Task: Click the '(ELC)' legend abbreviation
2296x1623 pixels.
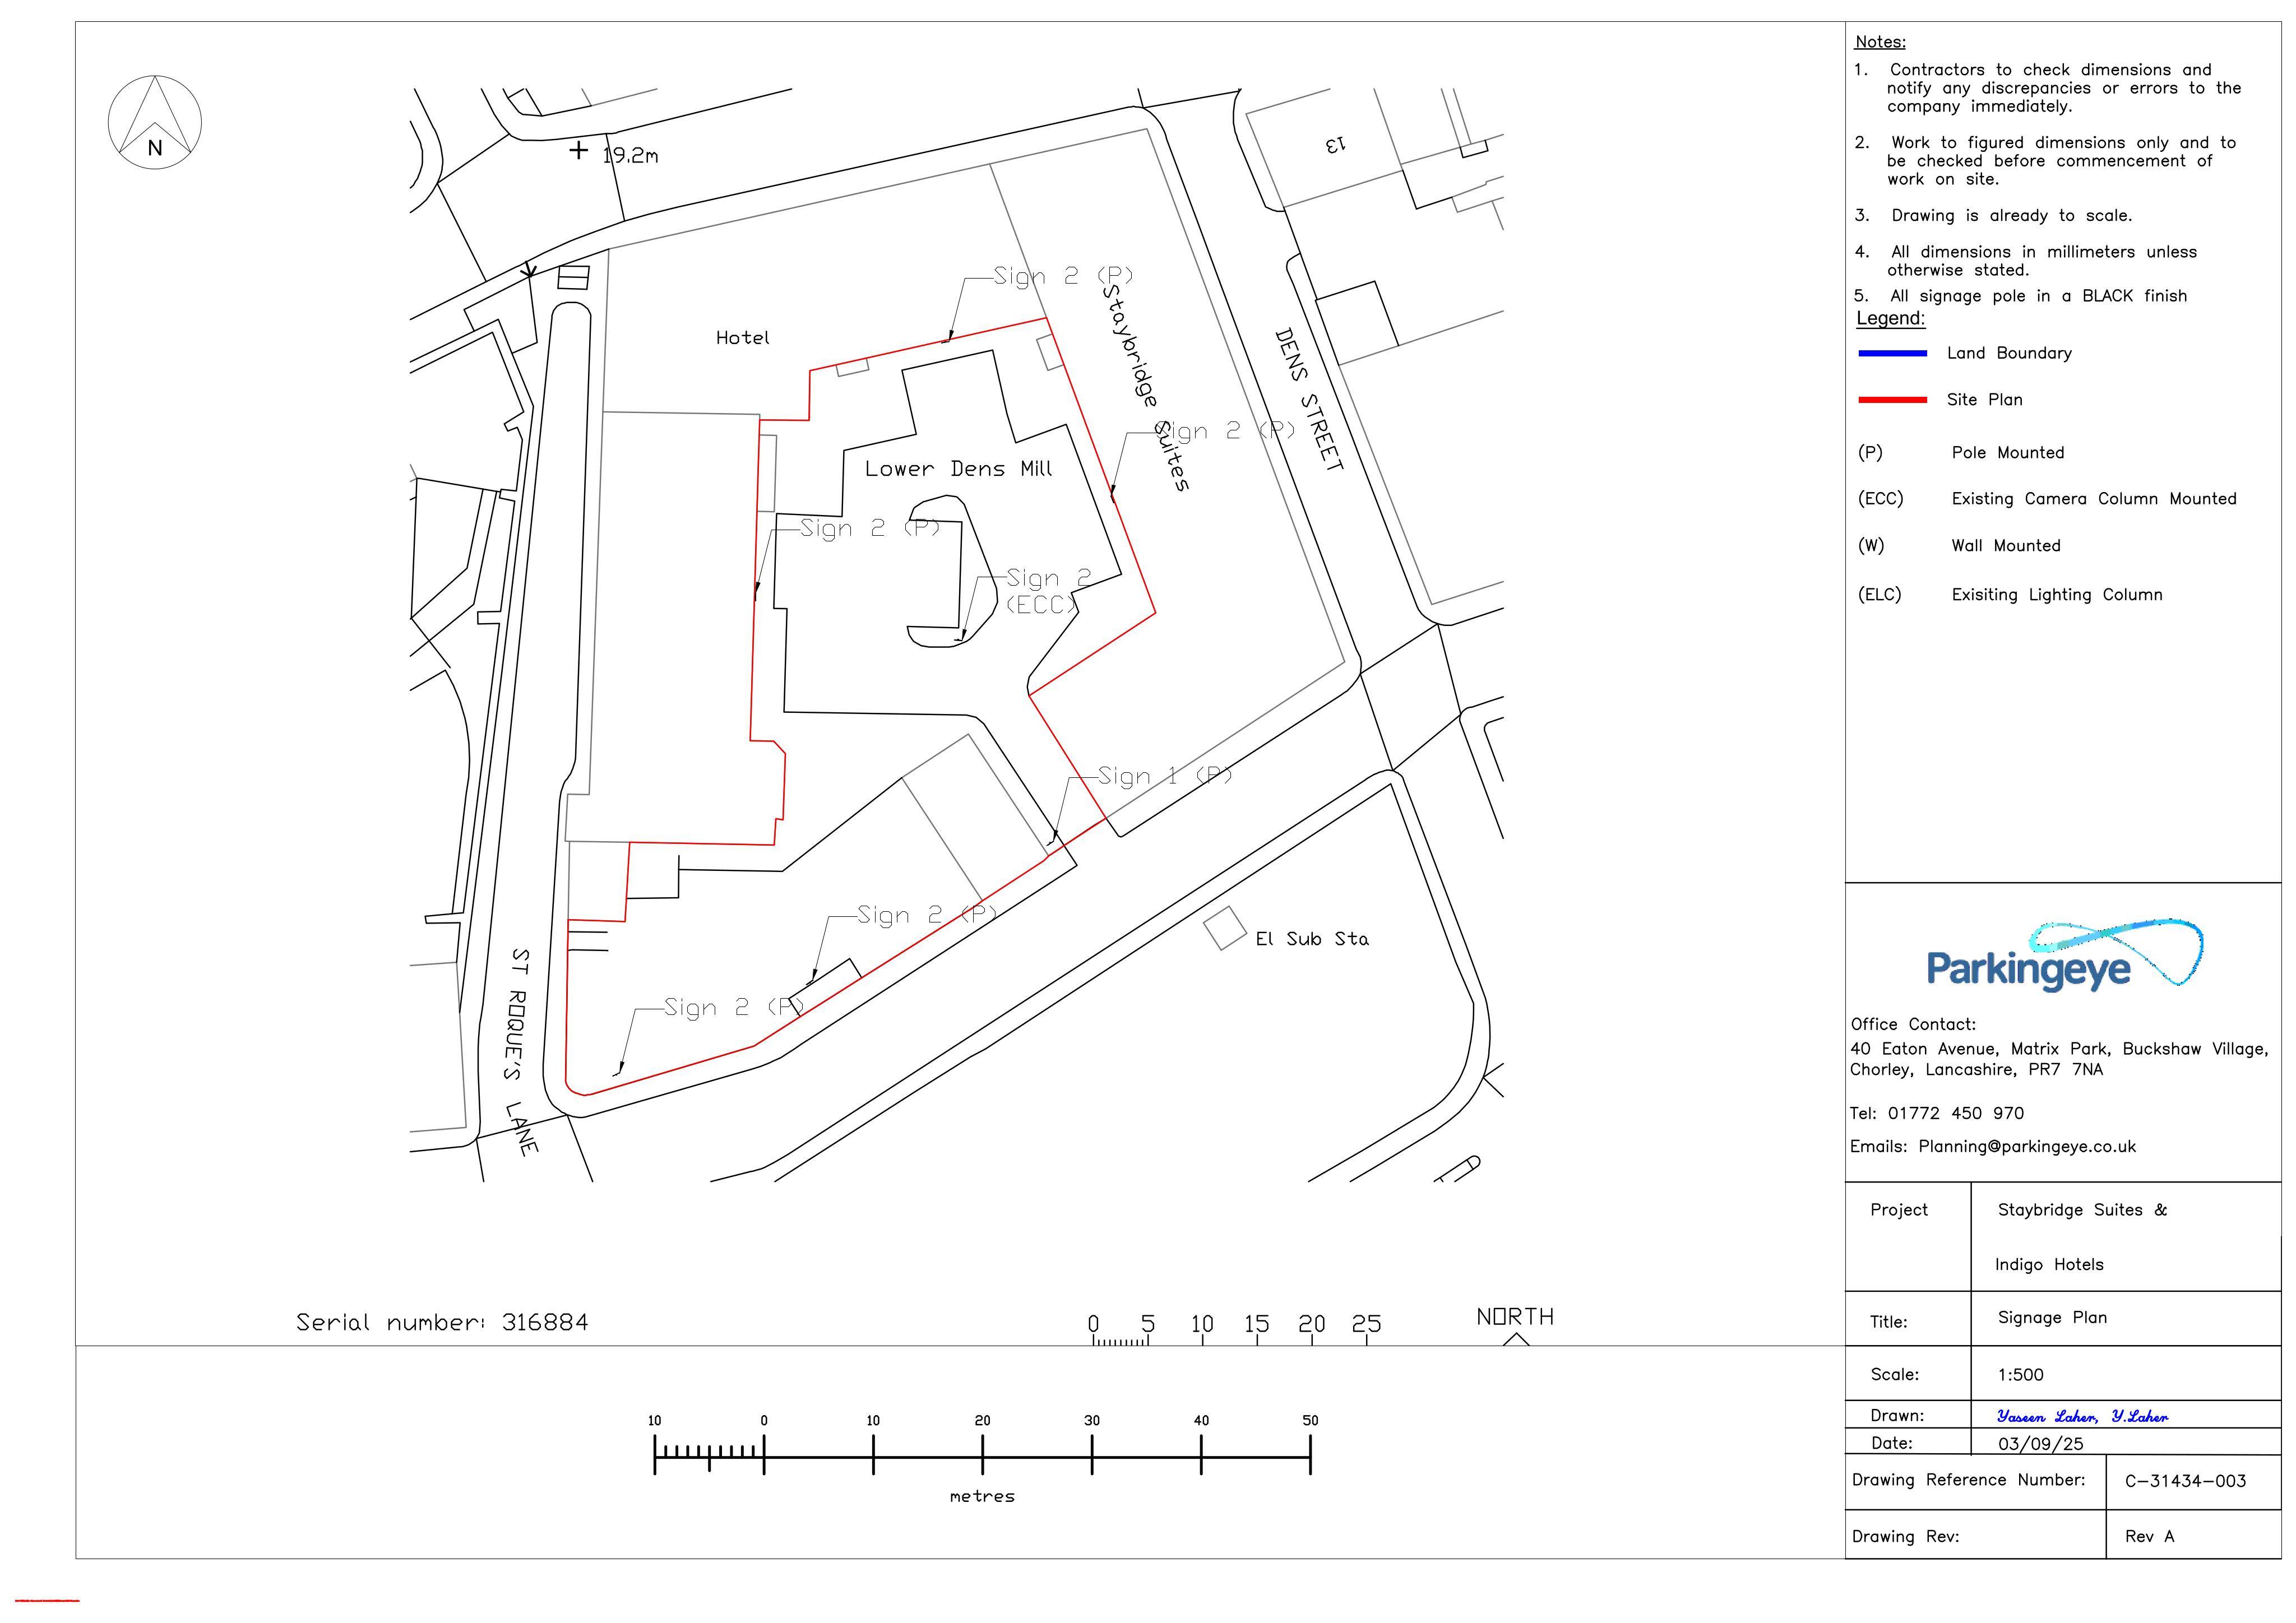Action: tap(1880, 594)
